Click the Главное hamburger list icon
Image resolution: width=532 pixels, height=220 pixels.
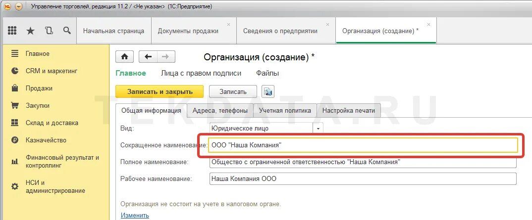(14, 53)
